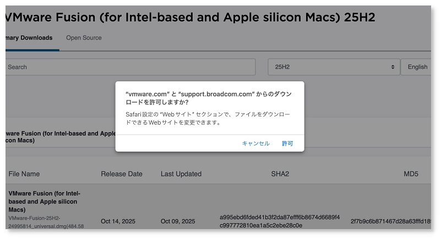Click the Release Date column header
This screenshot has width=441, height=239.
click(122, 174)
